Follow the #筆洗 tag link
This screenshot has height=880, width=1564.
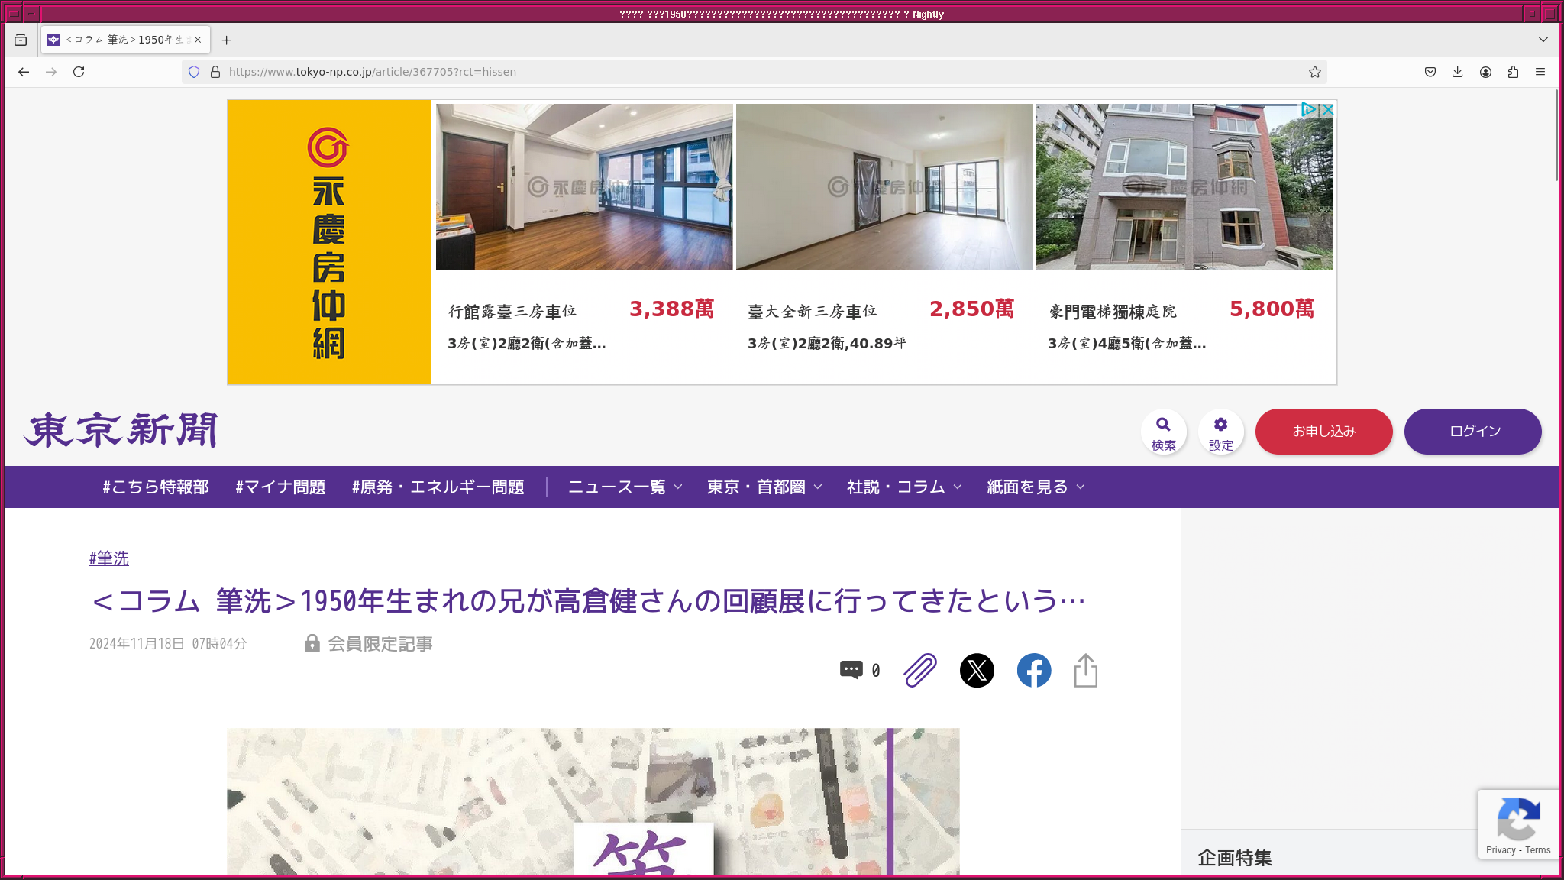click(x=109, y=558)
